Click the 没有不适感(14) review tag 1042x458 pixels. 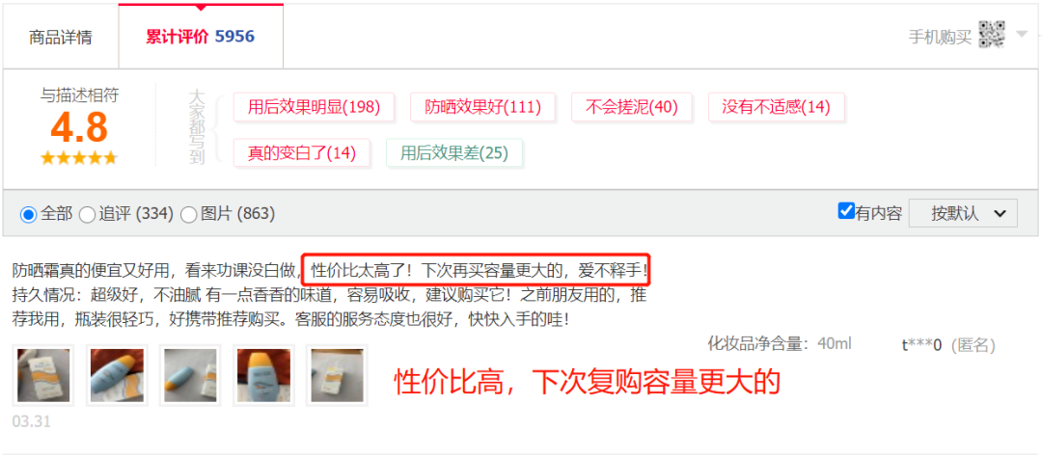point(776,107)
